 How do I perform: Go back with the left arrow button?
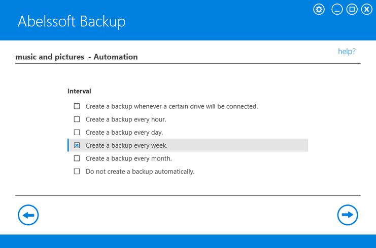28,215
